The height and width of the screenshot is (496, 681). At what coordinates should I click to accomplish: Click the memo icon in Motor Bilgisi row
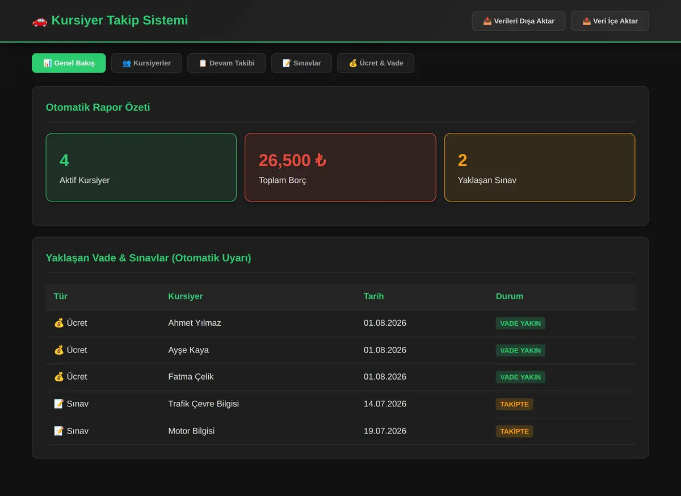pyautogui.click(x=59, y=431)
